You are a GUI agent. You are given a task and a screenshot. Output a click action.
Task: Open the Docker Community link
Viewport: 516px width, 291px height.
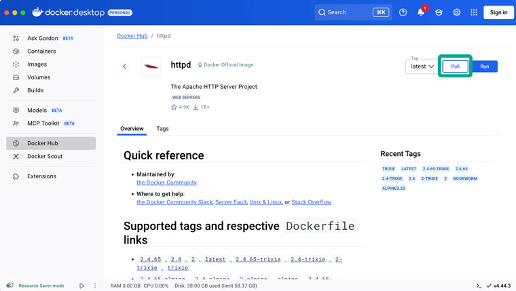pos(166,182)
